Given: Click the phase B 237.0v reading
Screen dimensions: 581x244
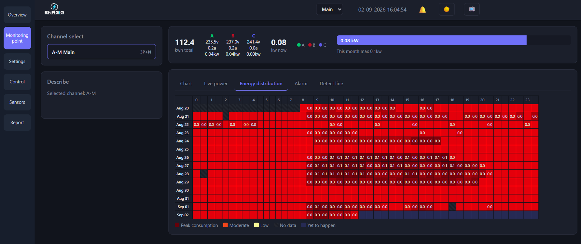Looking at the screenshot, I should tap(233, 42).
